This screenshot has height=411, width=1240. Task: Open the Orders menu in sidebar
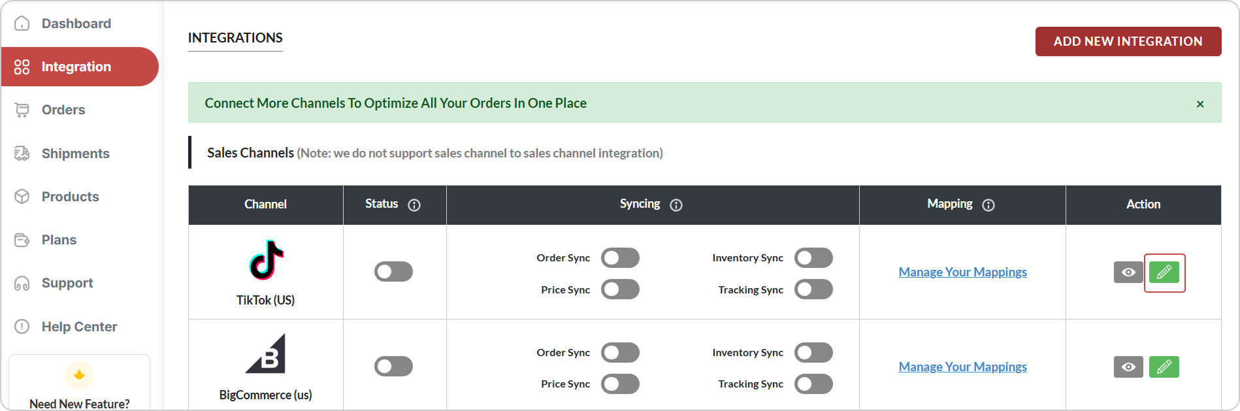(x=63, y=110)
